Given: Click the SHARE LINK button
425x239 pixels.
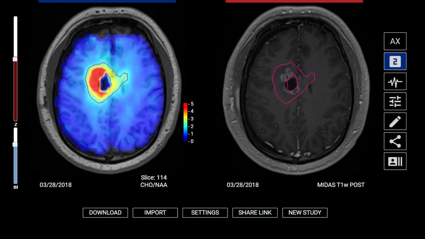Looking at the screenshot, I should coord(255,213).
